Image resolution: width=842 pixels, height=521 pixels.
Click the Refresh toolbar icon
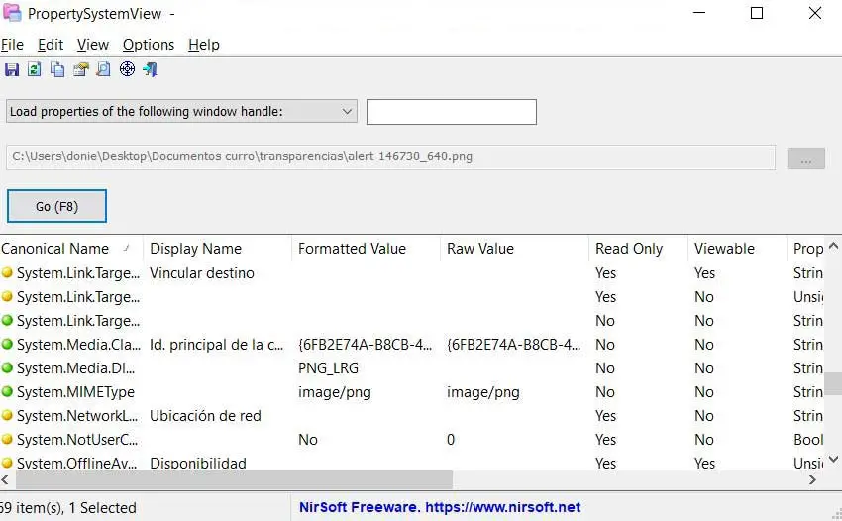pos(35,69)
